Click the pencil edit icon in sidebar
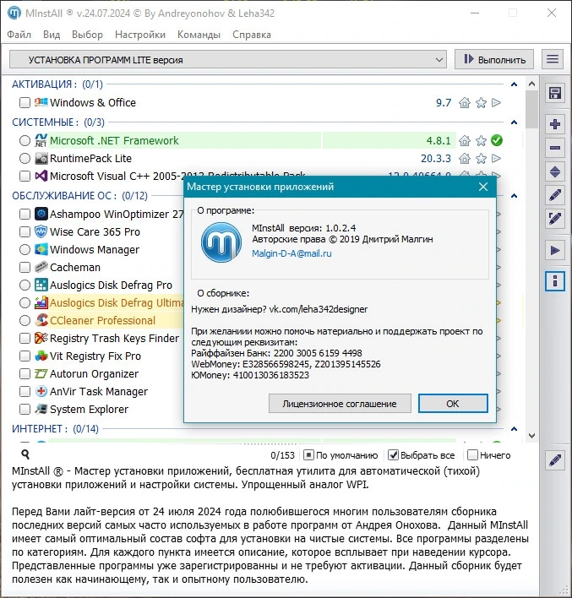The image size is (572, 598). [x=554, y=195]
